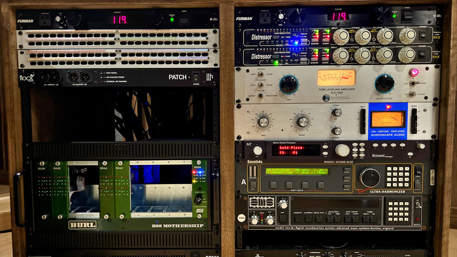Flip the TLA-100A Link/Bypass toggle switch
Image resolution: width=457 pixels, height=257 pixels.
point(414,83)
